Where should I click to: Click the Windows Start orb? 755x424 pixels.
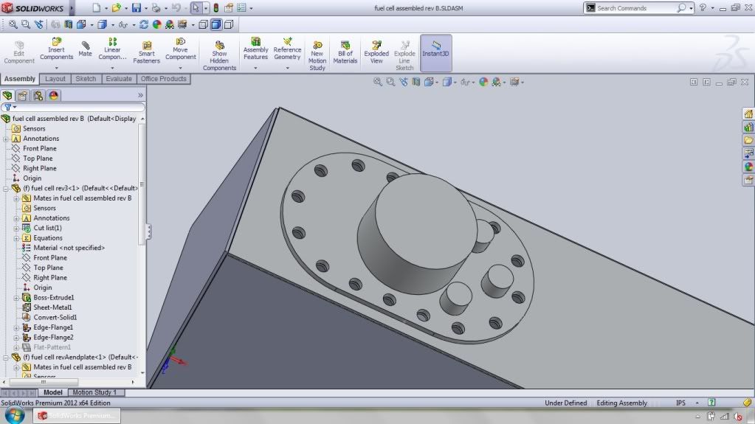[15, 415]
